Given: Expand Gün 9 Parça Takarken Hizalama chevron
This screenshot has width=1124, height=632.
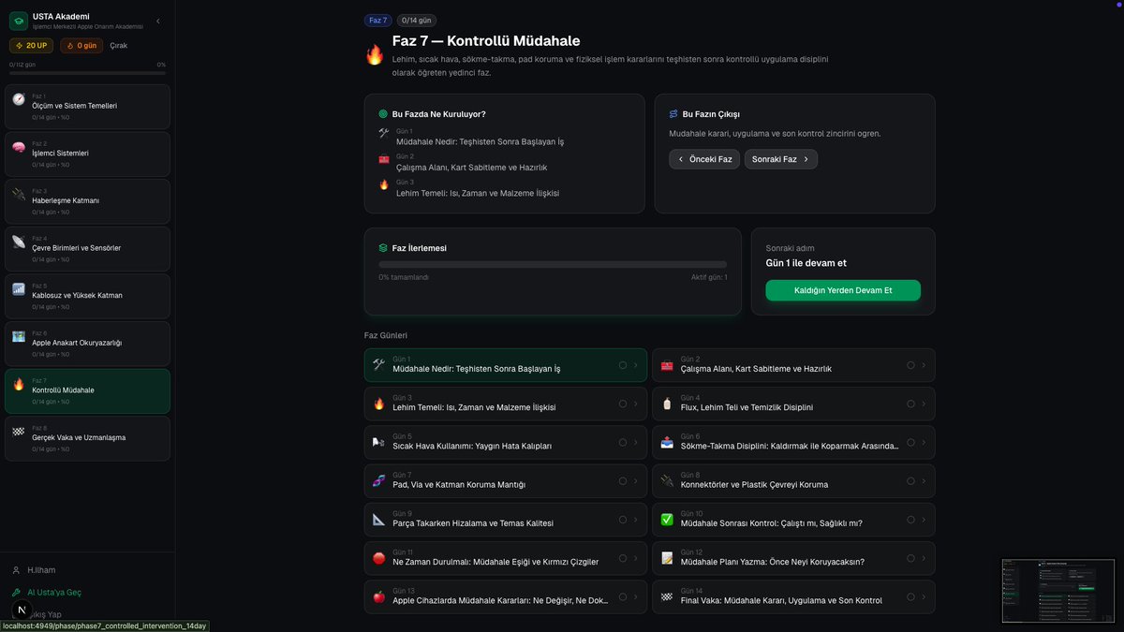Looking at the screenshot, I should [636, 520].
